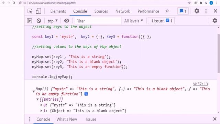Open the extensions puzzle icon

tap(201, 3)
